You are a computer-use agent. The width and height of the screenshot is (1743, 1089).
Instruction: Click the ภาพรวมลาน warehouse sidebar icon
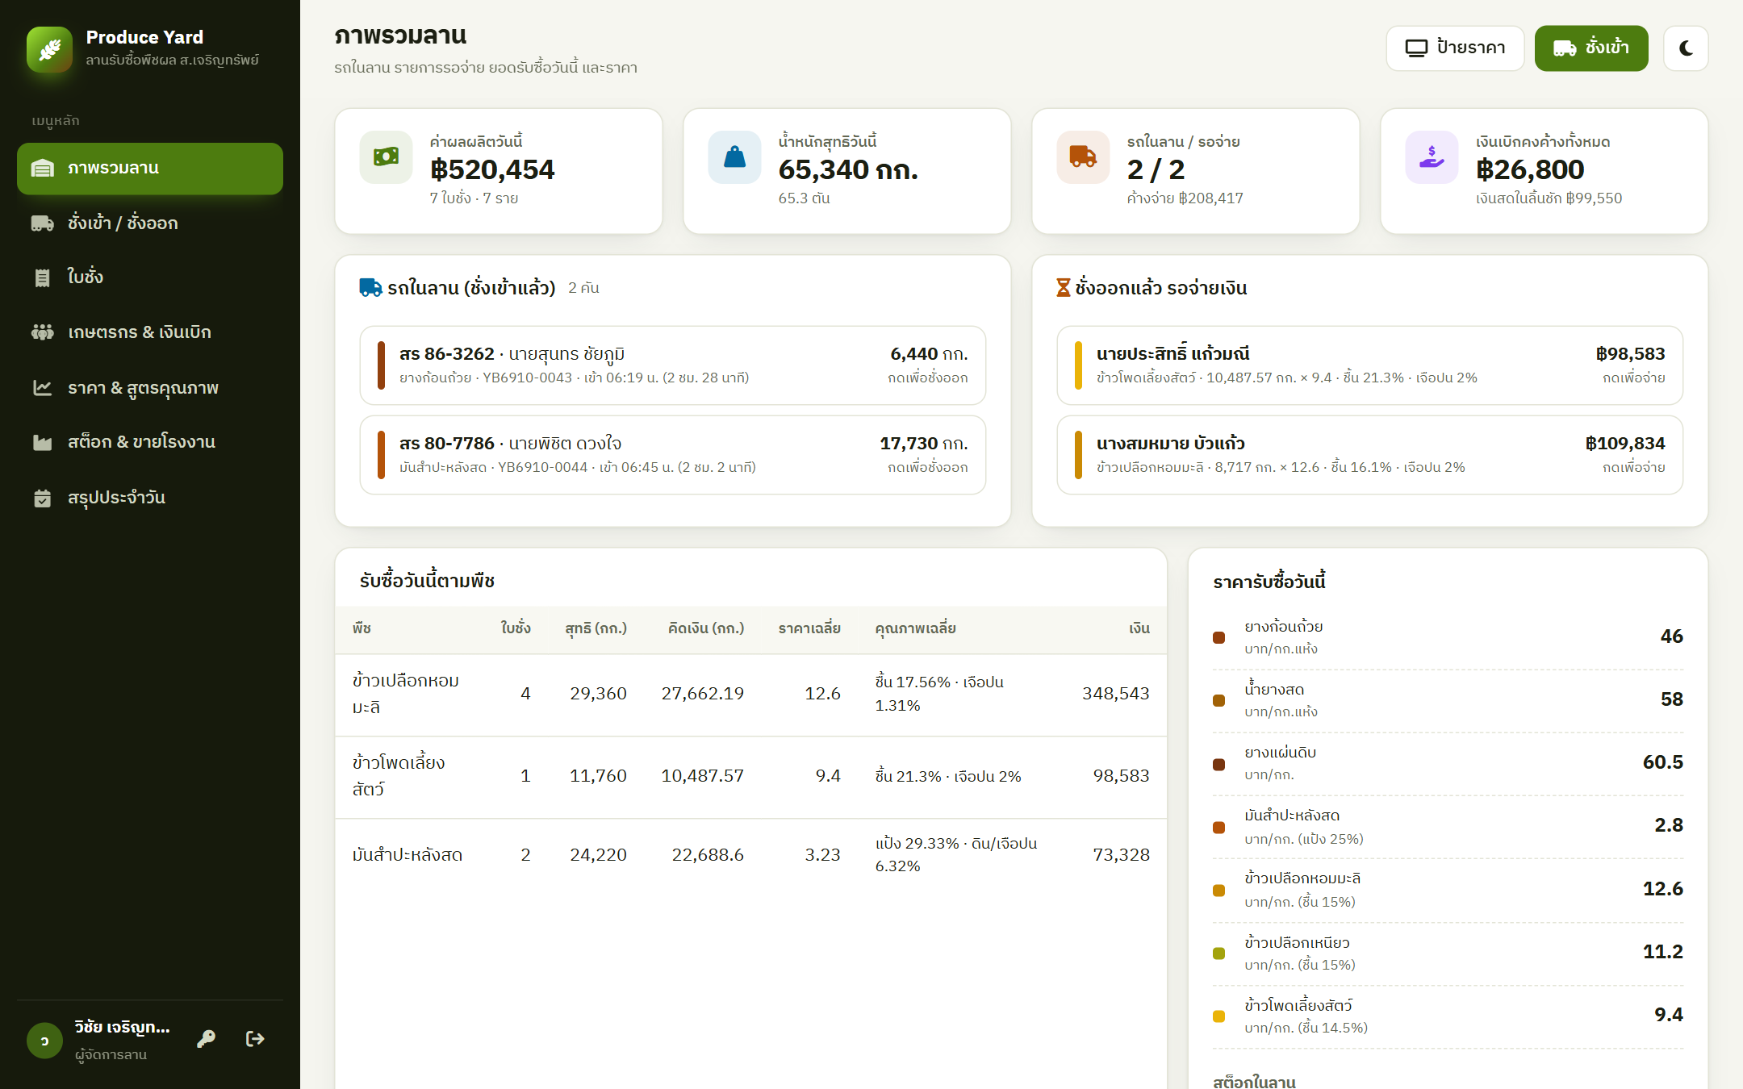click(x=42, y=169)
